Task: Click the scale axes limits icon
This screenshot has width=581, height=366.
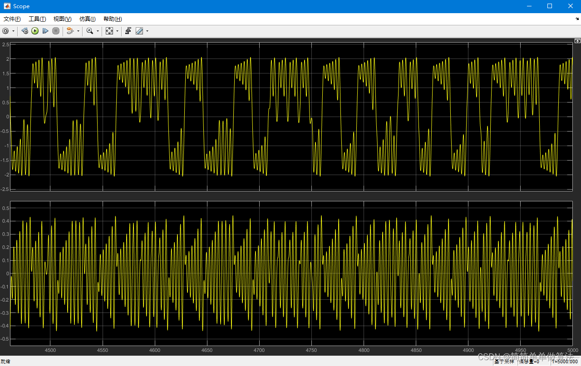Action: coord(109,31)
